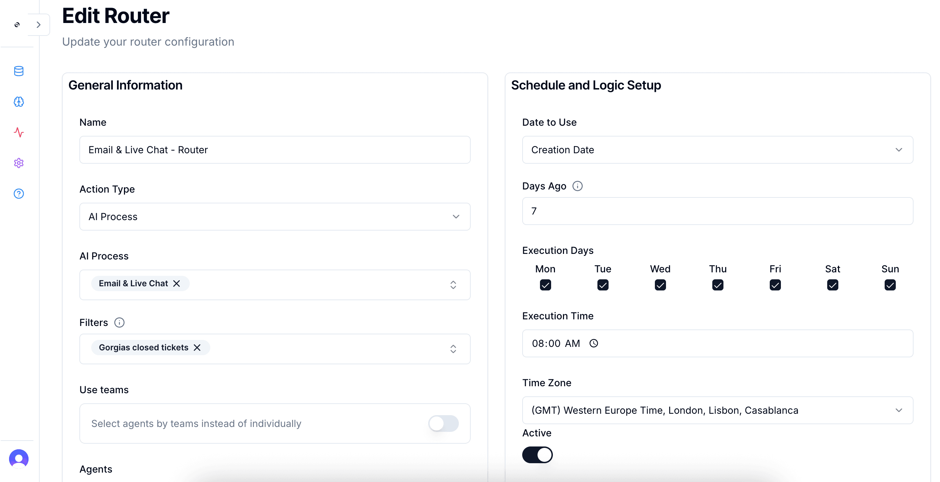This screenshot has height=482, width=940.
Task: Uncheck the Wednesday execution day
Action: (660, 285)
